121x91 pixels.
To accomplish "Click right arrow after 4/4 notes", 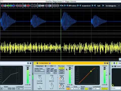I will pos(78,6).
